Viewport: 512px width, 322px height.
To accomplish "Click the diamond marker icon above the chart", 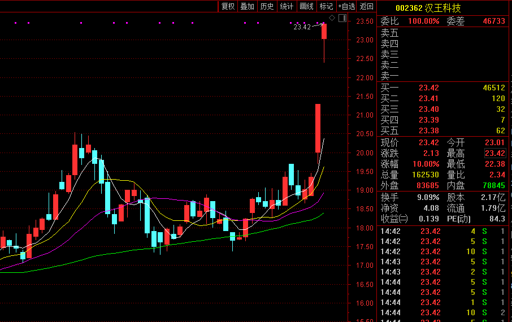I will pos(332,18).
